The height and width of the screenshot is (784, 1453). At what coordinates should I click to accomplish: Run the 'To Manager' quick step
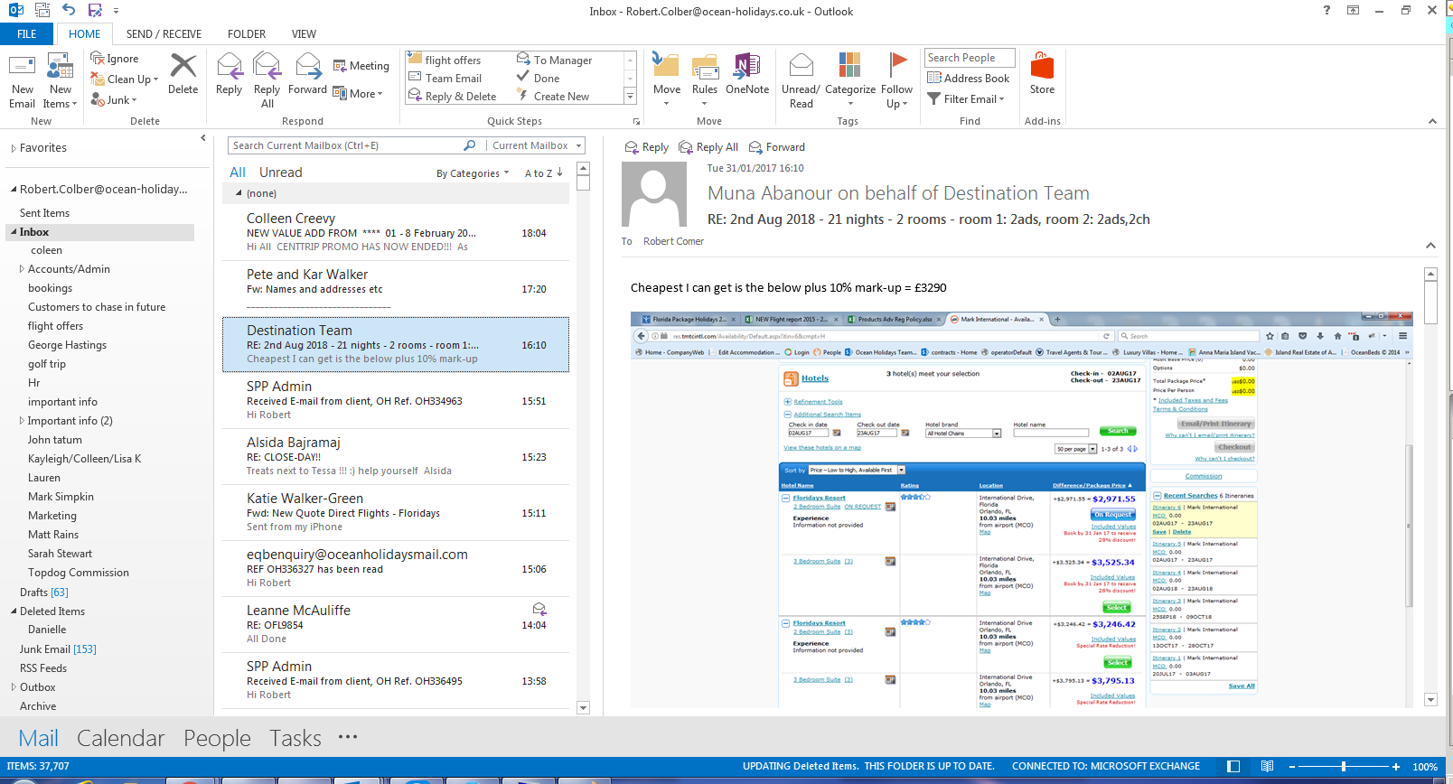click(554, 61)
